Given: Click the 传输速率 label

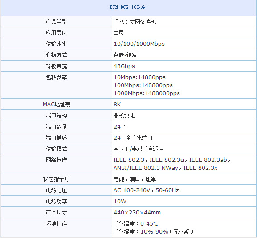Looking at the screenshot, I should [x=56, y=44].
